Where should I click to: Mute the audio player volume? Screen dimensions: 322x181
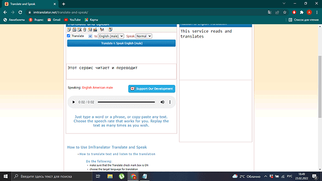pyautogui.click(x=162, y=102)
